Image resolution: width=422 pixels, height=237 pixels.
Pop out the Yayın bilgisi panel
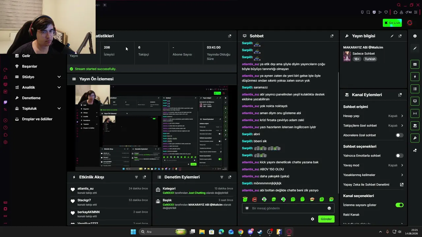pyautogui.click(x=400, y=36)
